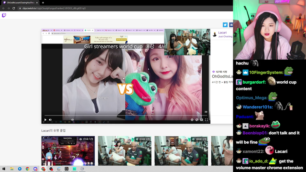Toggle theater mode in the clip player
The height and width of the screenshot is (172, 306).
(202, 120)
